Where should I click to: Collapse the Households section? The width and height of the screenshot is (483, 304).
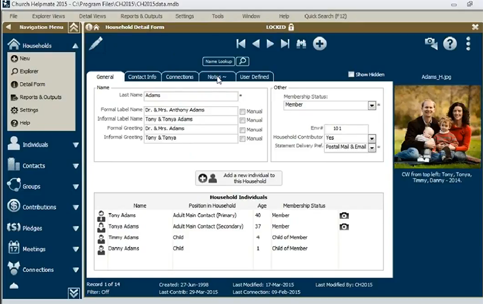pos(75,46)
